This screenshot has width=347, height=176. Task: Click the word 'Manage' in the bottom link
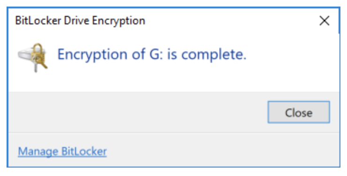coord(38,152)
